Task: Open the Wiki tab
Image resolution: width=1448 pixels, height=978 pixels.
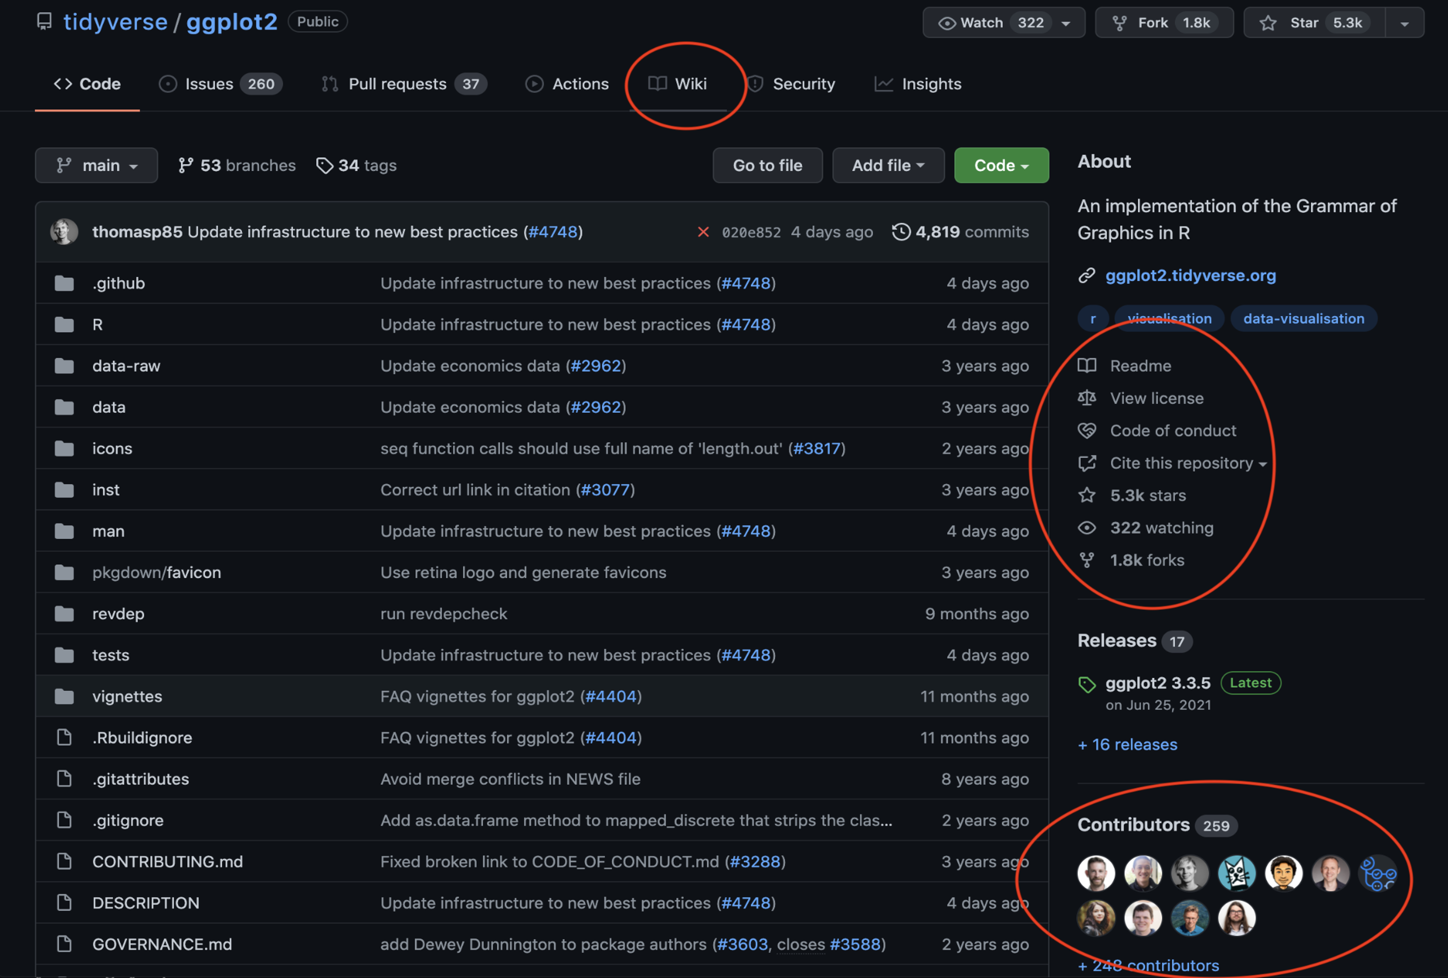Action: tap(678, 83)
